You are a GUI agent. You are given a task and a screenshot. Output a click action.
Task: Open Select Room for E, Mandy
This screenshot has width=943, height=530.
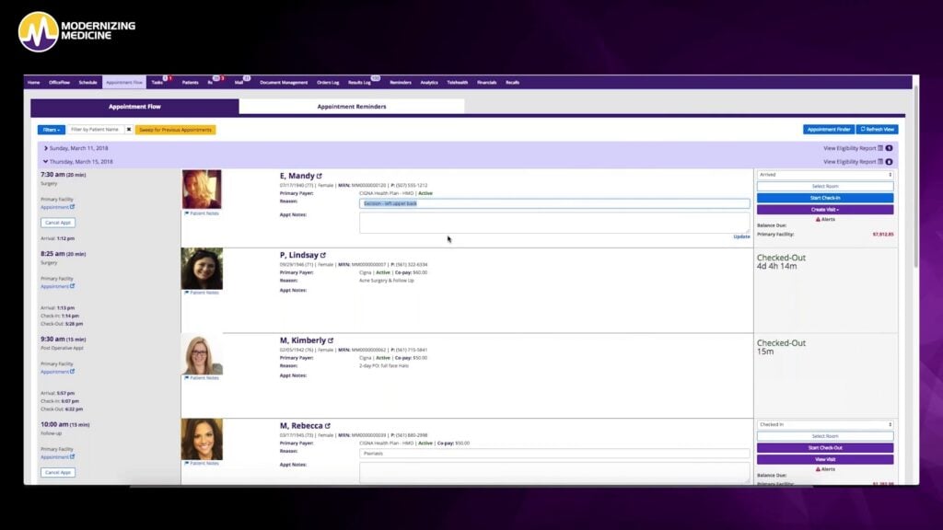coord(825,186)
